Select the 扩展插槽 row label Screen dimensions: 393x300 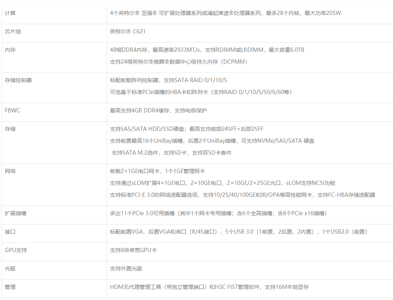tap(15, 213)
